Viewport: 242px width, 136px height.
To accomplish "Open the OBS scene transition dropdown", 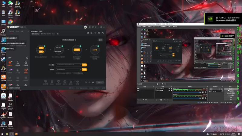I will [x=215, y=89].
